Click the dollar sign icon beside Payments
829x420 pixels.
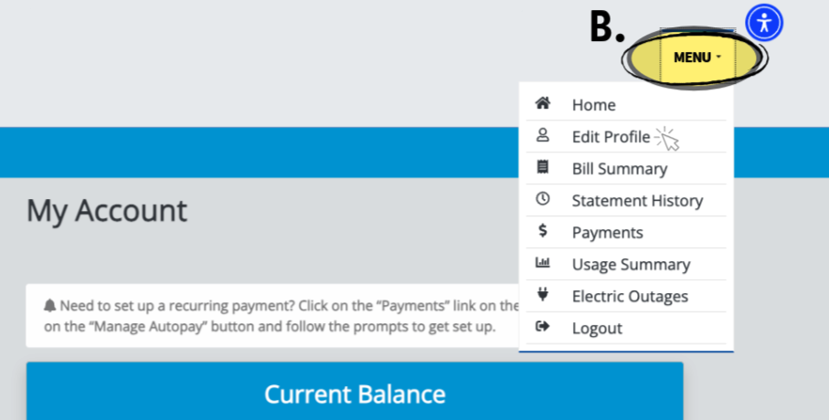point(542,231)
